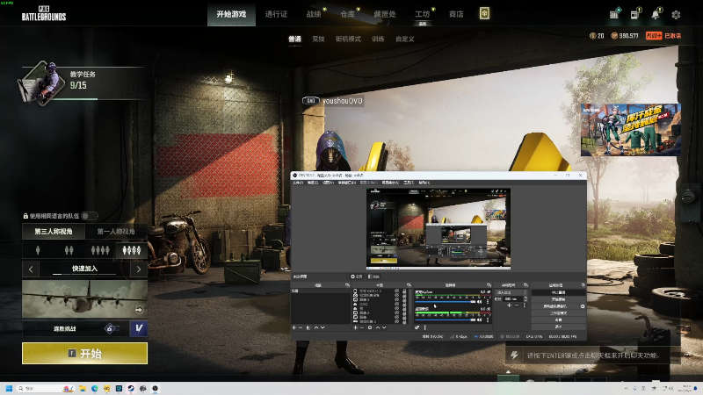Toggle 使用相同语言的队伍 switch
Viewport: 703px width, 395px height.
click(90, 216)
